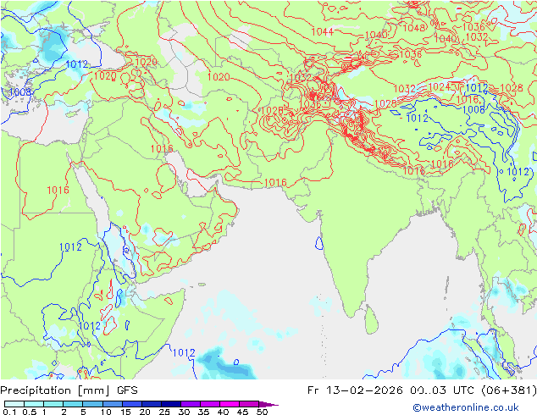
Task: Pick the 2–5 mm legend swatch
Action: point(73,404)
